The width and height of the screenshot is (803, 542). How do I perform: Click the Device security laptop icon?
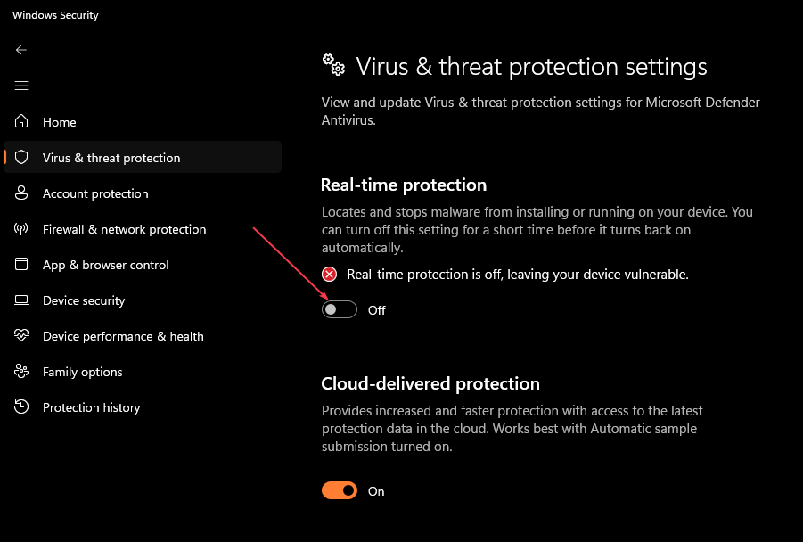tap(21, 300)
